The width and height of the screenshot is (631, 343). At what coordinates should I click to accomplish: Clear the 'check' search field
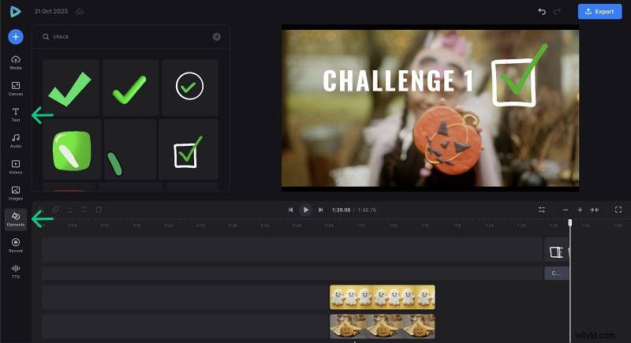tap(217, 36)
